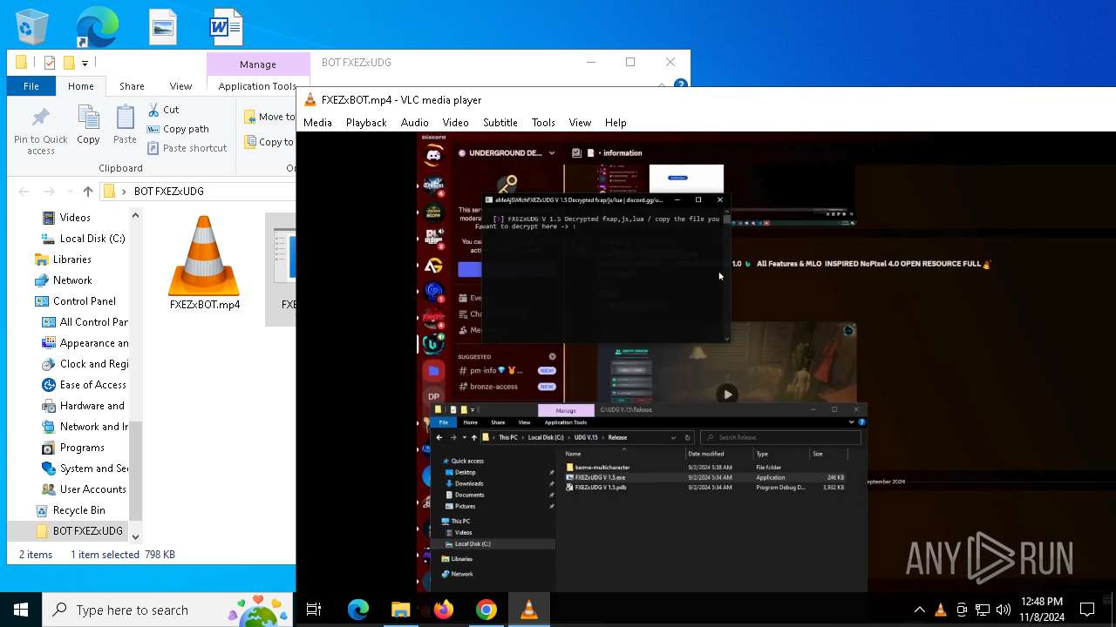The height and width of the screenshot is (627, 1116).
Task: Show hidden tray icons chevron
Action: (919, 610)
